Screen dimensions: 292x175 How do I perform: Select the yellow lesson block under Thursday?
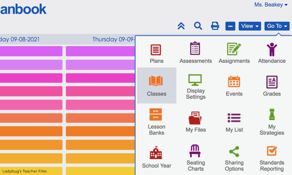tap(100, 171)
